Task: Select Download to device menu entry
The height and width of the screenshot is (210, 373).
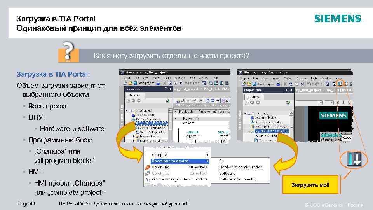Action: (x=180, y=161)
